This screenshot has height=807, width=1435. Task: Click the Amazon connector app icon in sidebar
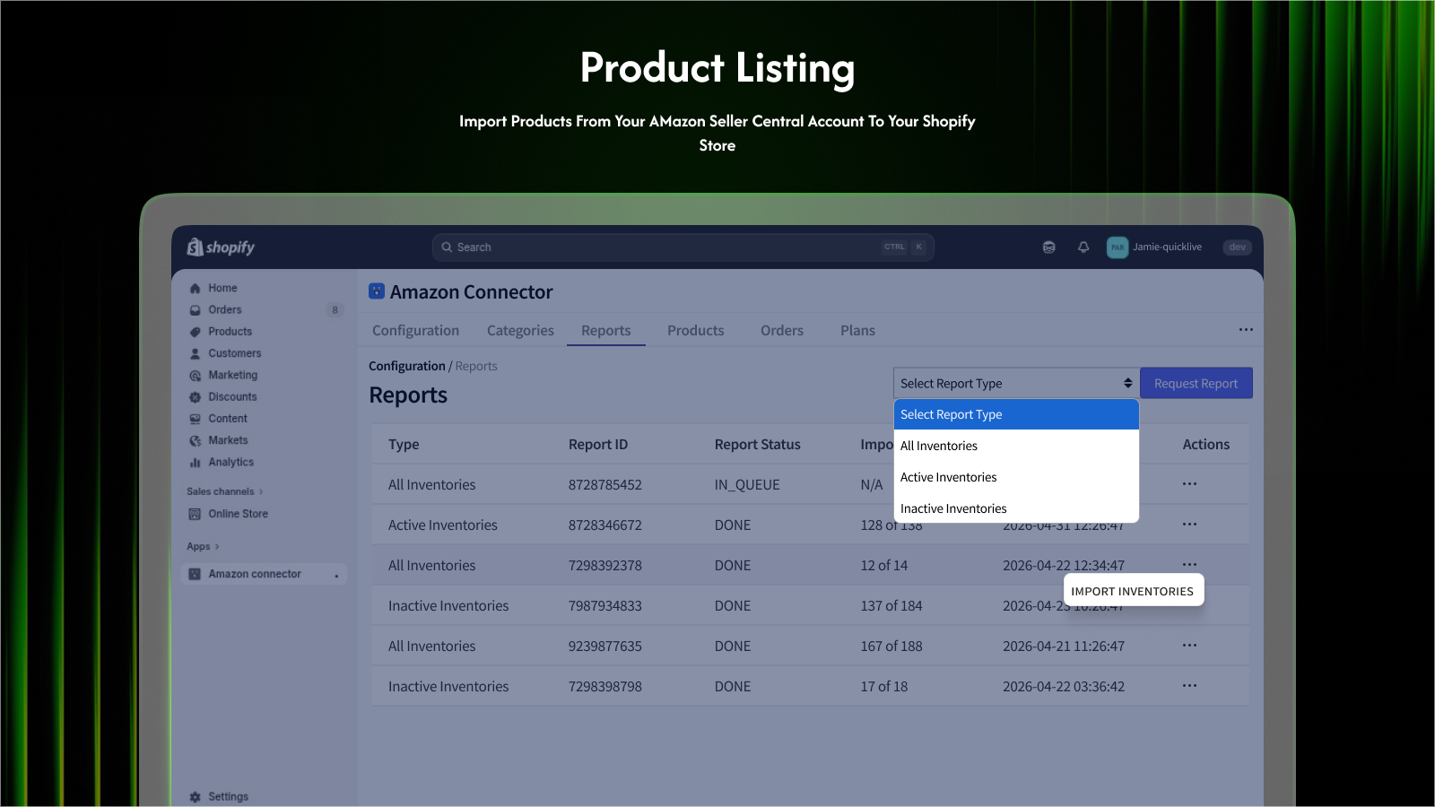click(x=195, y=574)
